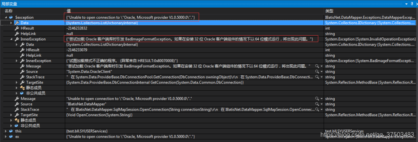418x142 pixels.
Task: Click the value -2146233079
Action: coord(77,50)
